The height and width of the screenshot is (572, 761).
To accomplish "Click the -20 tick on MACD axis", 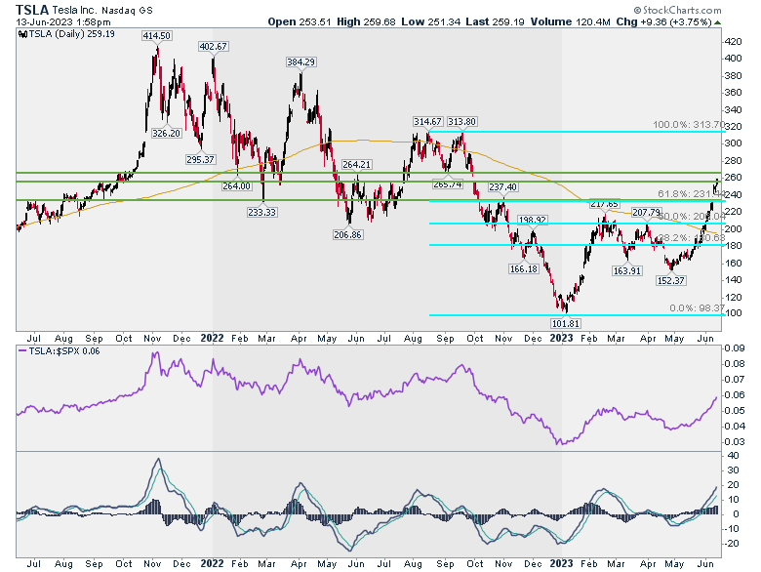I will pos(732,544).
